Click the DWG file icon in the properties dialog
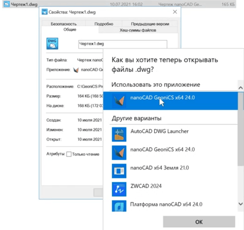The width and height of the screenshot is (244, 230). tap(53, 44)
